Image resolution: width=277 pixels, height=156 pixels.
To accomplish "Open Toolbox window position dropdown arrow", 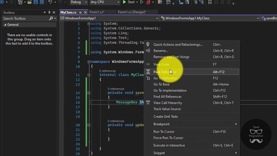I will (x=45, y=13).
